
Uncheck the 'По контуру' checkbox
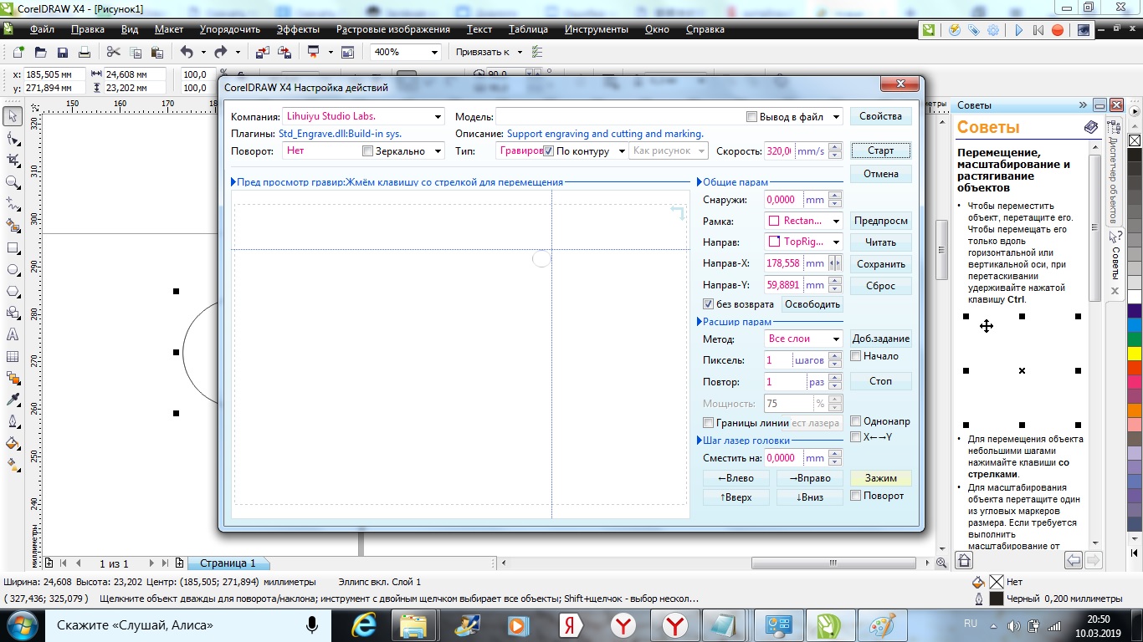548,151
